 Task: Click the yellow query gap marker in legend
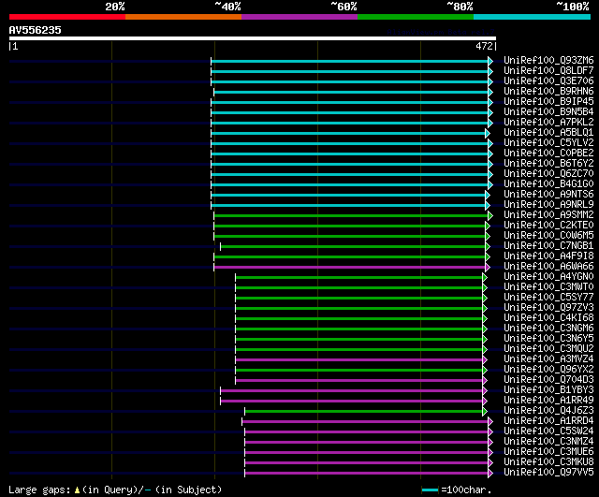click(77, 490)
